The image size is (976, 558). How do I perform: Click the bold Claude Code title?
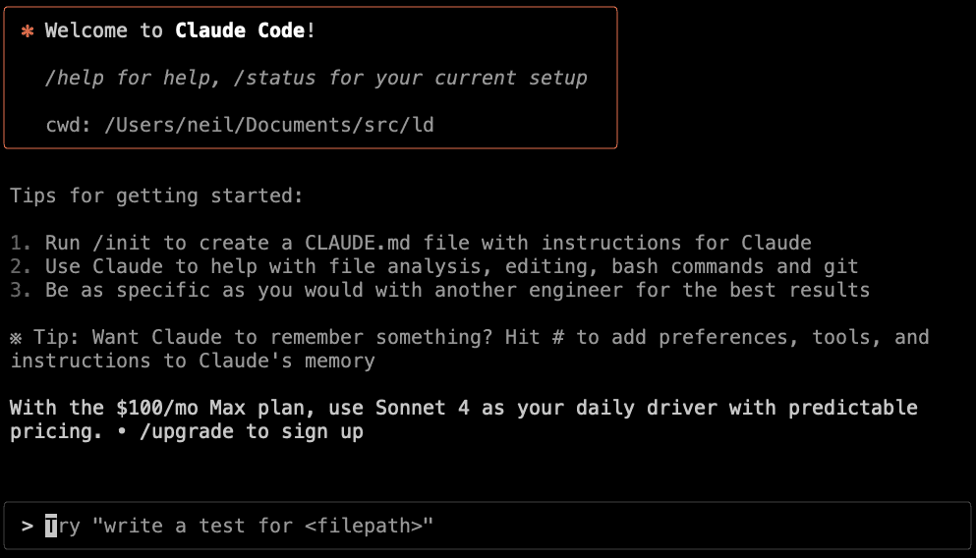pos(240,30)
